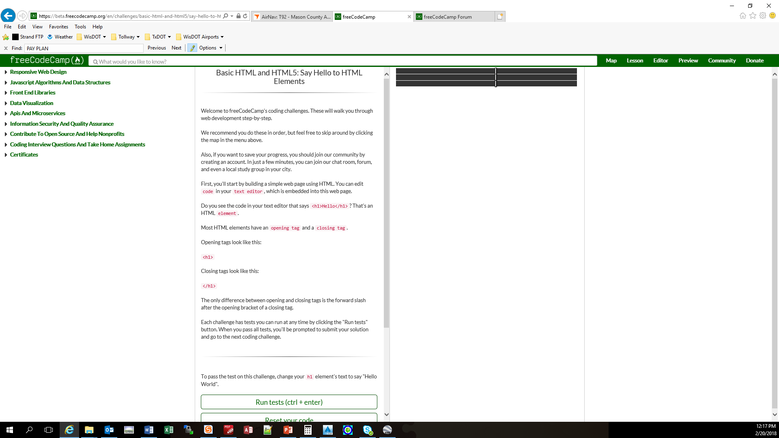Open the Calculator app from the taskbar
This screenshot has height=438, width=779.
pyautogui.click(x=308, y=429)
